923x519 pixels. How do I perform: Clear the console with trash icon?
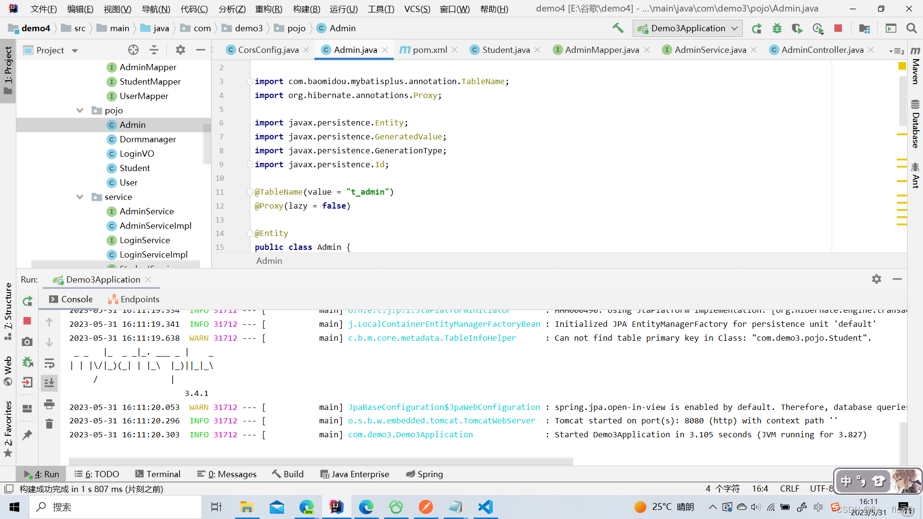[49, 423]
